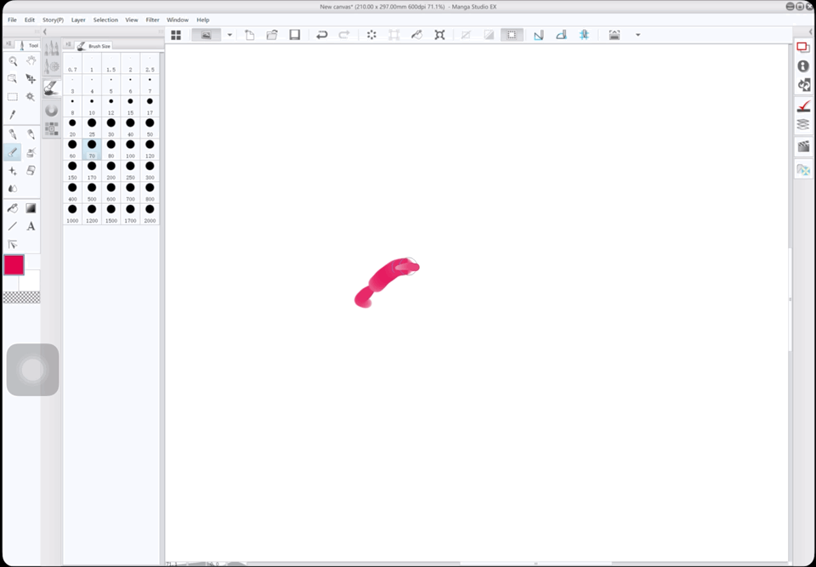Select the Text tool
This screenshot has width=816, height=567.
pyautogui.click(x=31, y=226)
